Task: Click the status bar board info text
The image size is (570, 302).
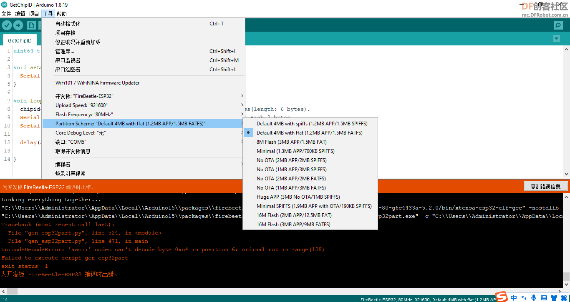Action: coord(428,299)
